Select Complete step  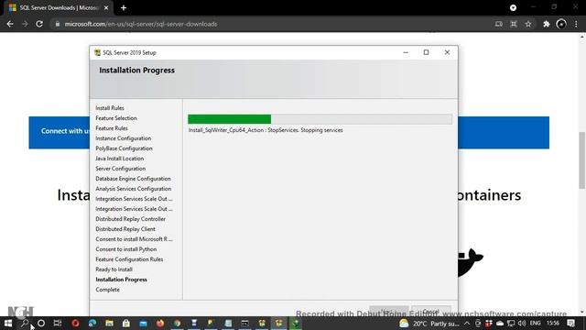pos(107,290)
